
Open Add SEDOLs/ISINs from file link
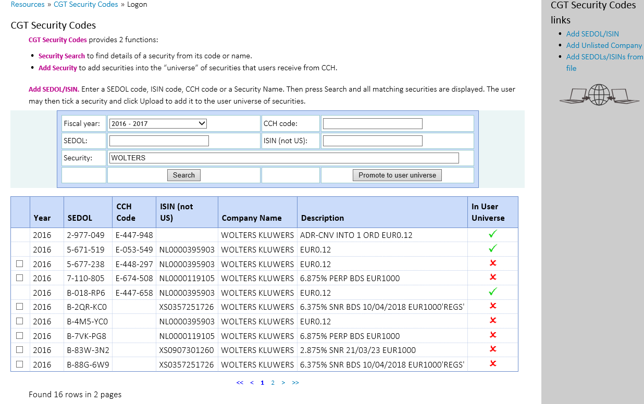[x=604, y=62]
